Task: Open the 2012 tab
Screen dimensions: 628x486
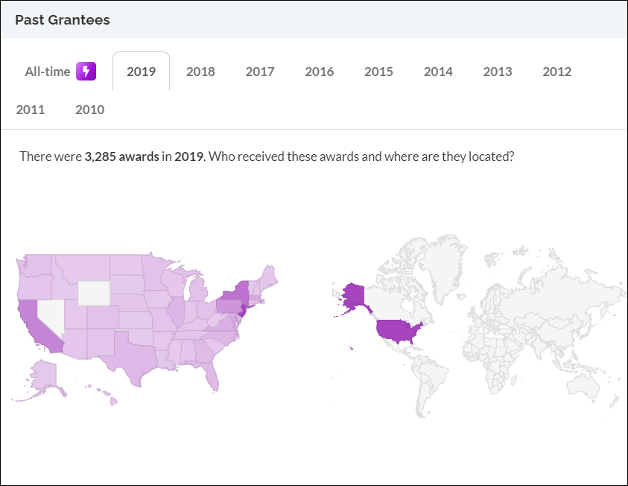Action: tap(556, 72)
